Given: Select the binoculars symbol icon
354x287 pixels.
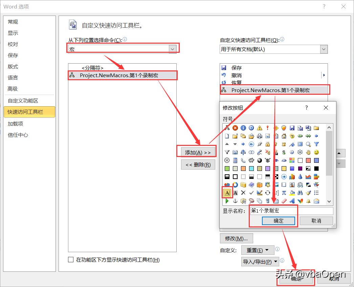Looking at the screenshot, I should 301,193.
